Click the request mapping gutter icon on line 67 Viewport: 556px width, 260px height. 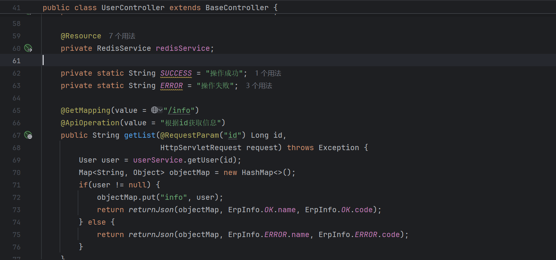click(x=28, y=135)
